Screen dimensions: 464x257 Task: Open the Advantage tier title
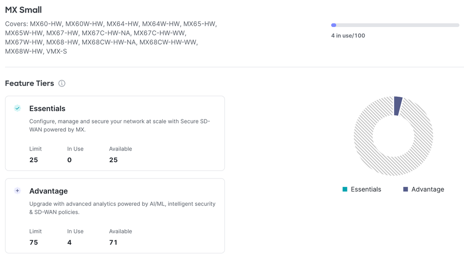[48, 191]
